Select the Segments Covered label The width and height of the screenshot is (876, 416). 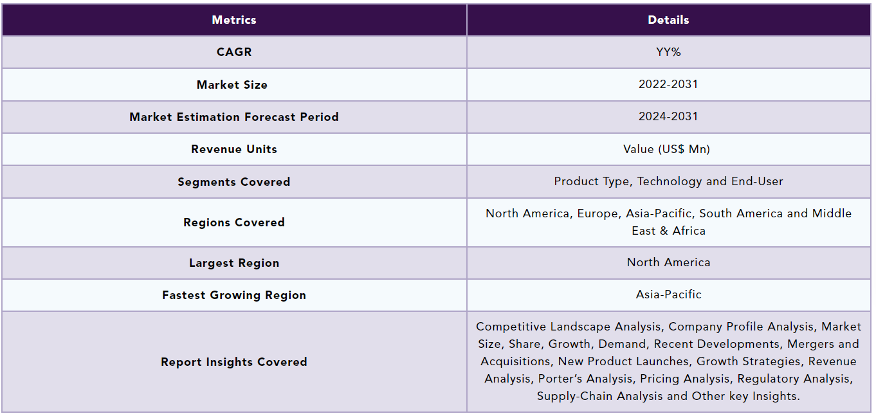(234, 182)
